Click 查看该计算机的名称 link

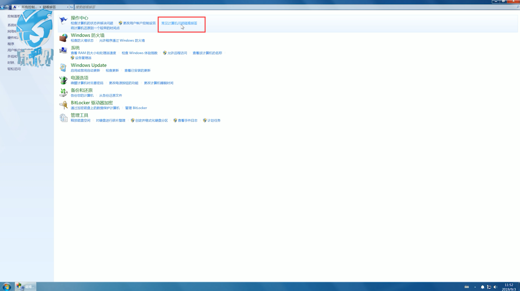[x=207, y=53]
